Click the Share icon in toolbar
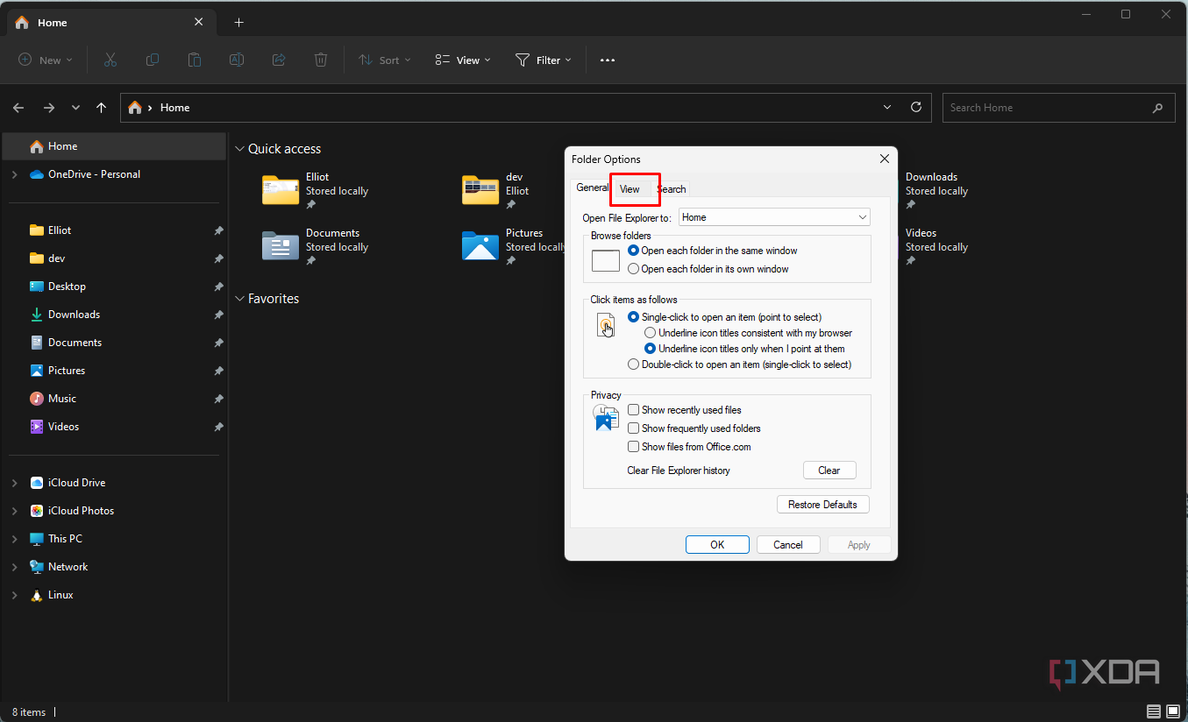This screenshot has height=722, width=1188. coord(279,60)
